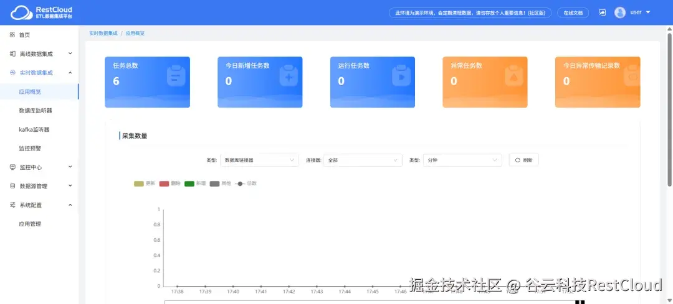Viewport: 673px width, 304px height.
Task: Open 连接器 全部 dropdown
Action: point(363,160)
